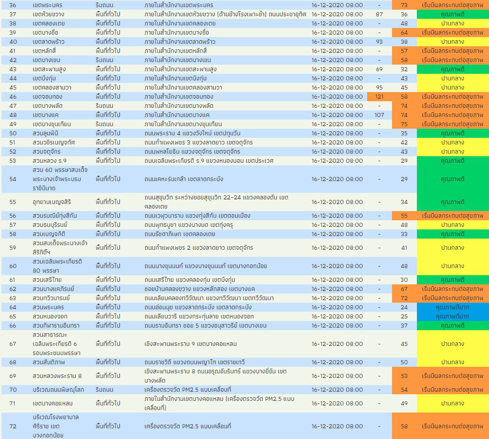Select the PM2.5 value 64 for เขตบางซื่อ
489x439 pixels.
click(x=404, y=33)
